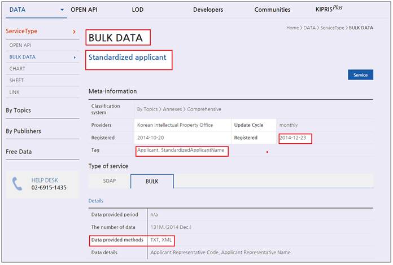Click the help desk number 02-6915-1435
This screenshot has width=393, height=265.
[49, 188]
